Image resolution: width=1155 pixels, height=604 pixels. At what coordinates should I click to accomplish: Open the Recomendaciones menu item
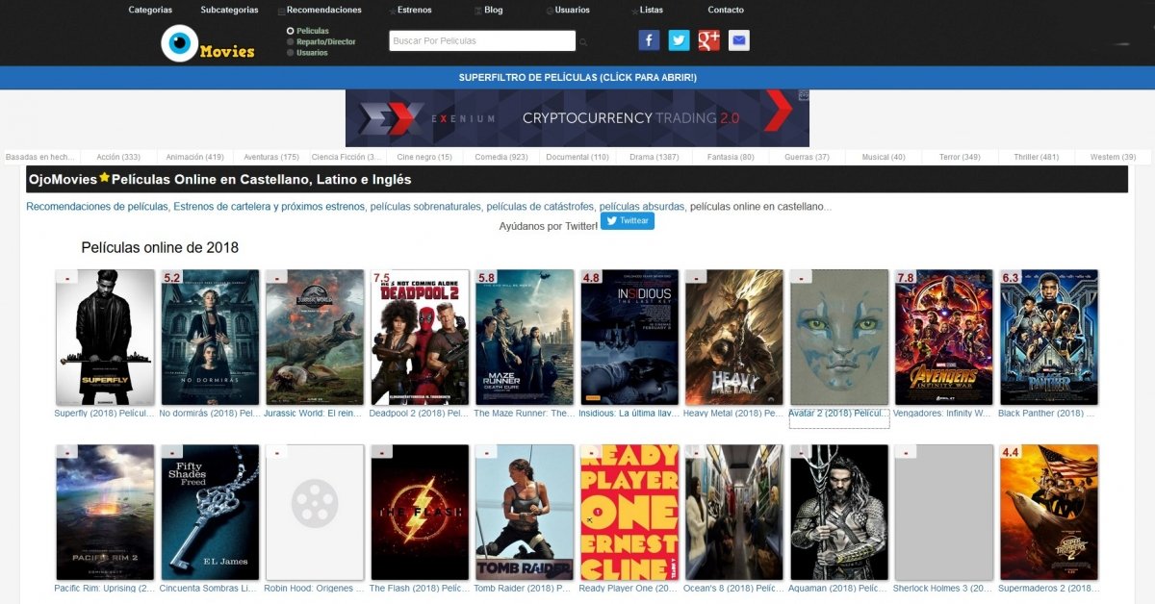coord(323,10)
